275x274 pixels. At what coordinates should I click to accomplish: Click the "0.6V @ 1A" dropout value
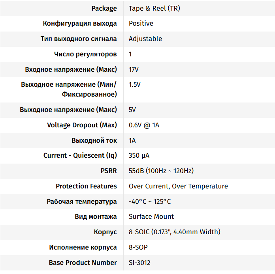(144, 125)
